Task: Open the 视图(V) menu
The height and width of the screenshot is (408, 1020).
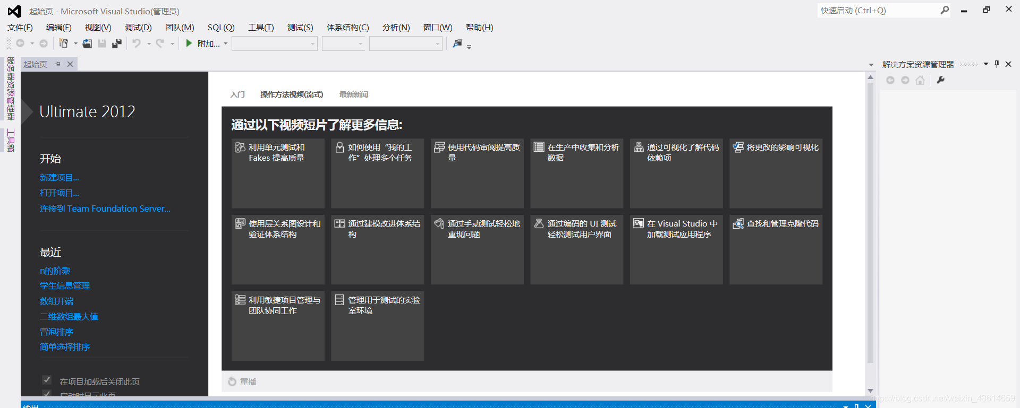Action: coord(98,28)
